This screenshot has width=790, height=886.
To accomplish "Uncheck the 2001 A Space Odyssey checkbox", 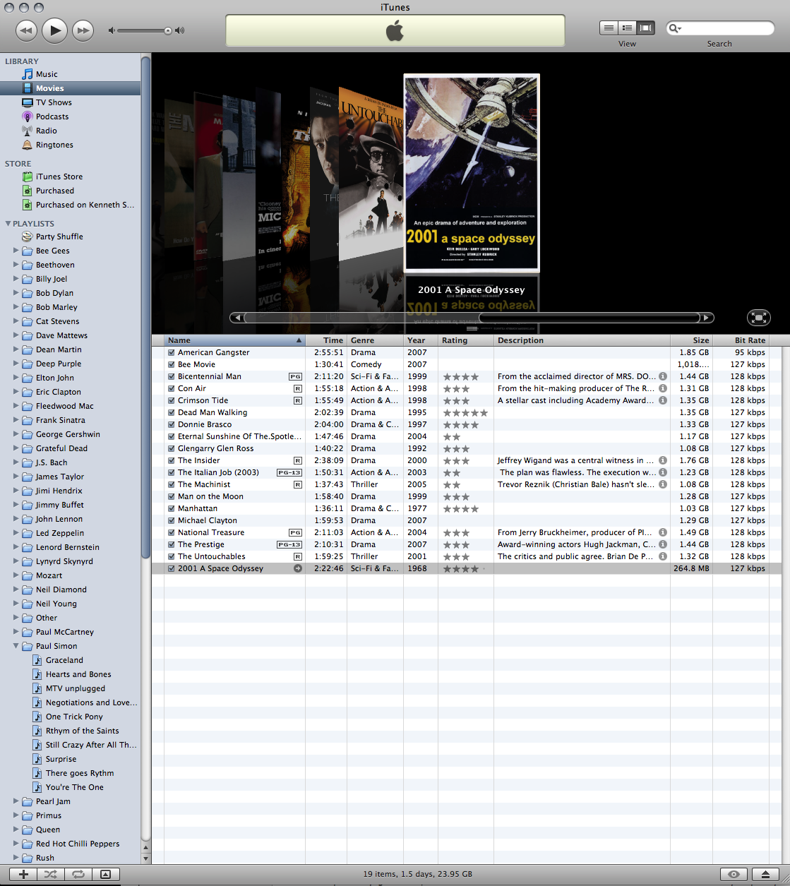I will point(172,568).
